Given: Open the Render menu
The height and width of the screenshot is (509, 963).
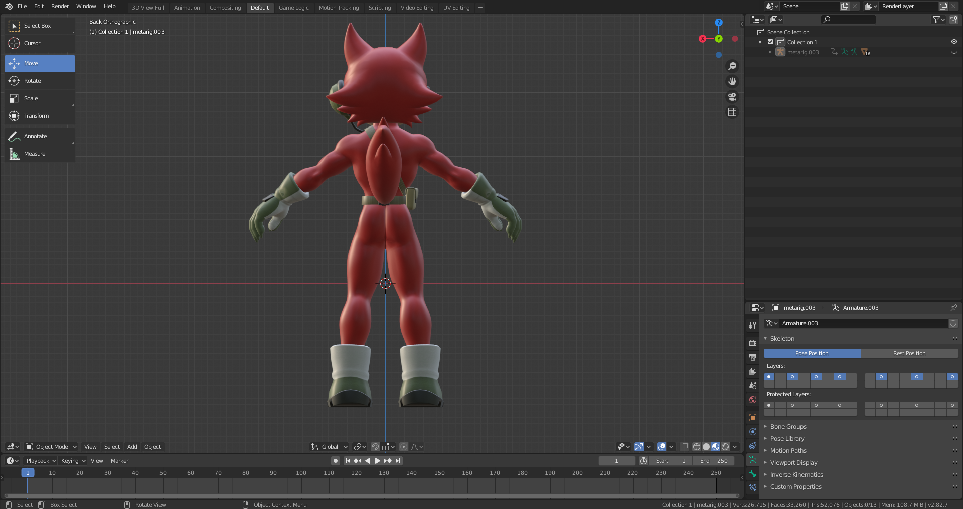Looking at the screenshot, I should click(x=60, y=6).
